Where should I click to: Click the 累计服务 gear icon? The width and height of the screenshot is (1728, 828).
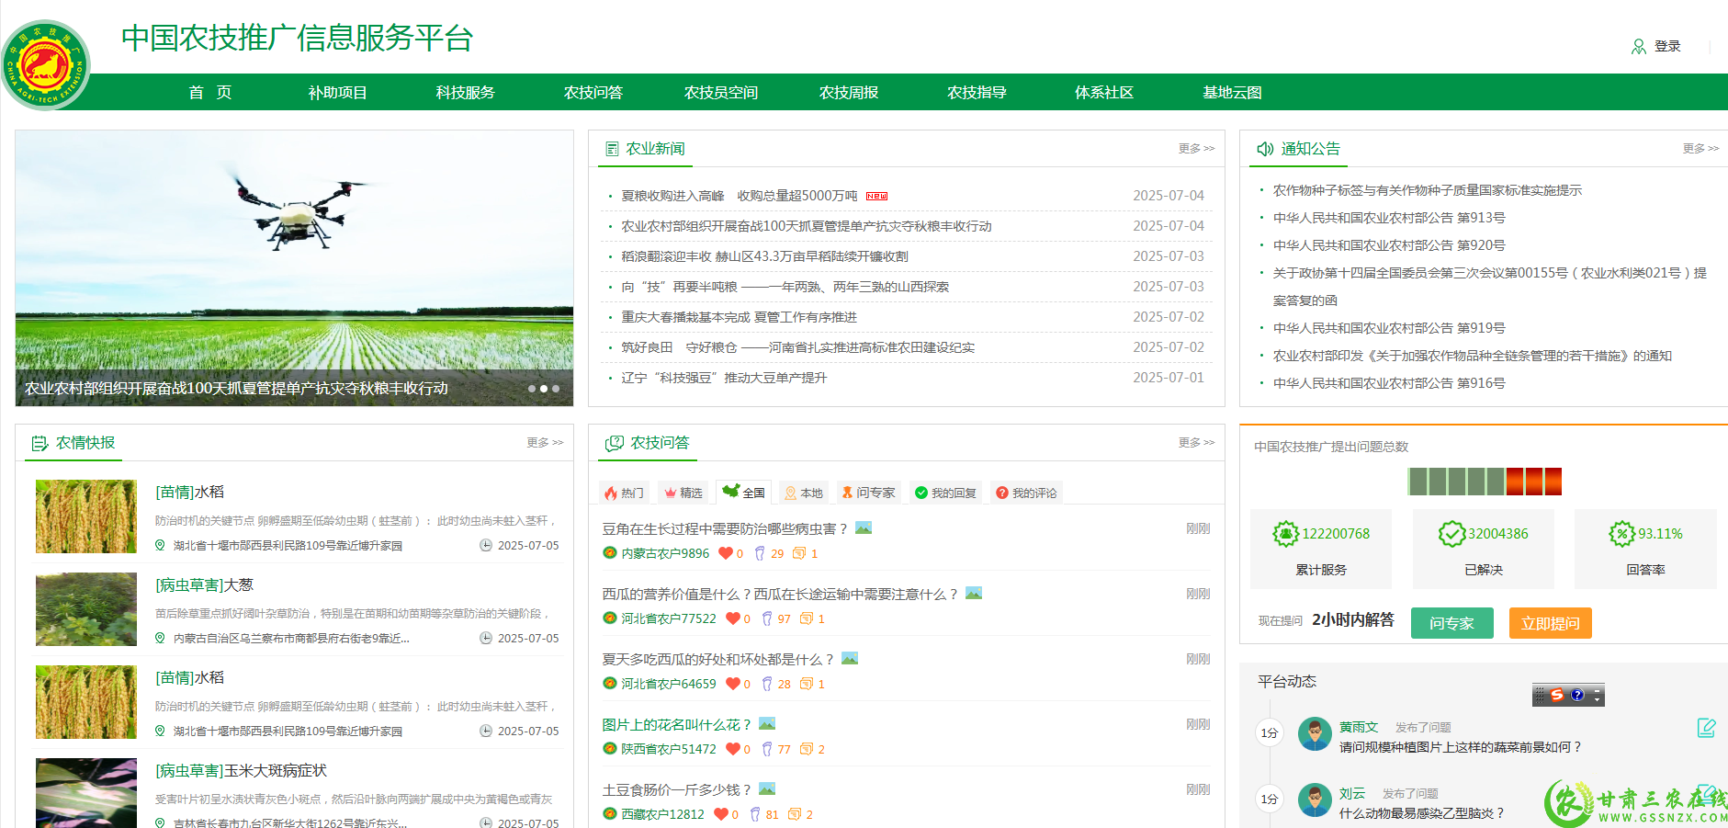pyautogui.click(x=1285, y=533)
